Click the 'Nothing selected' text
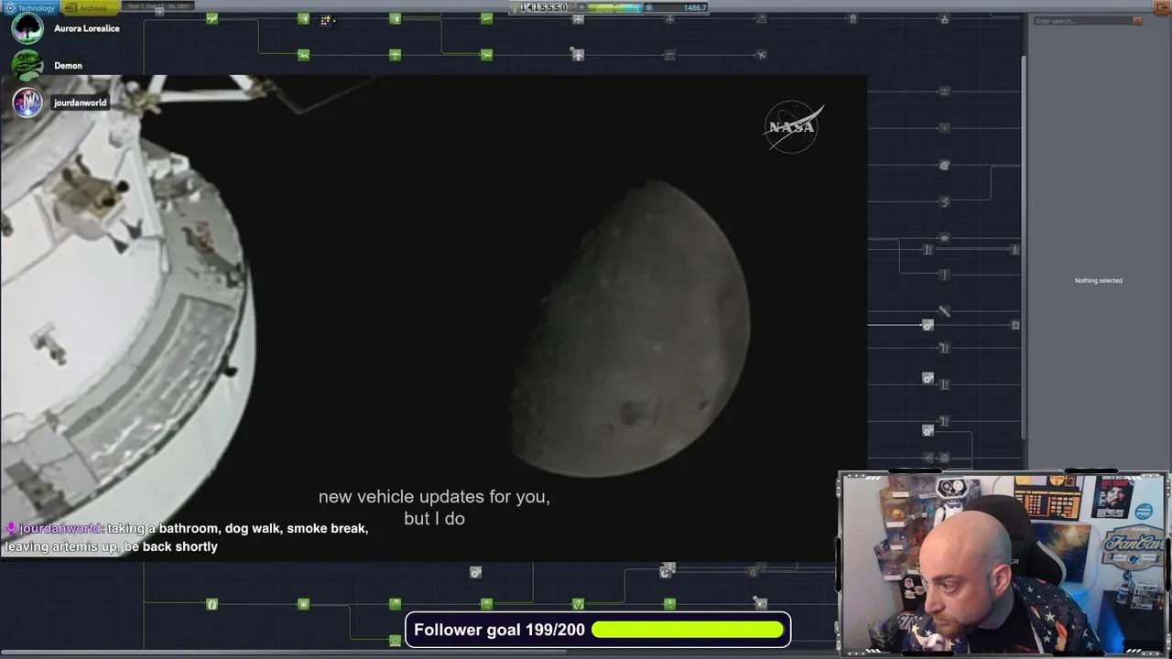 1098,280
